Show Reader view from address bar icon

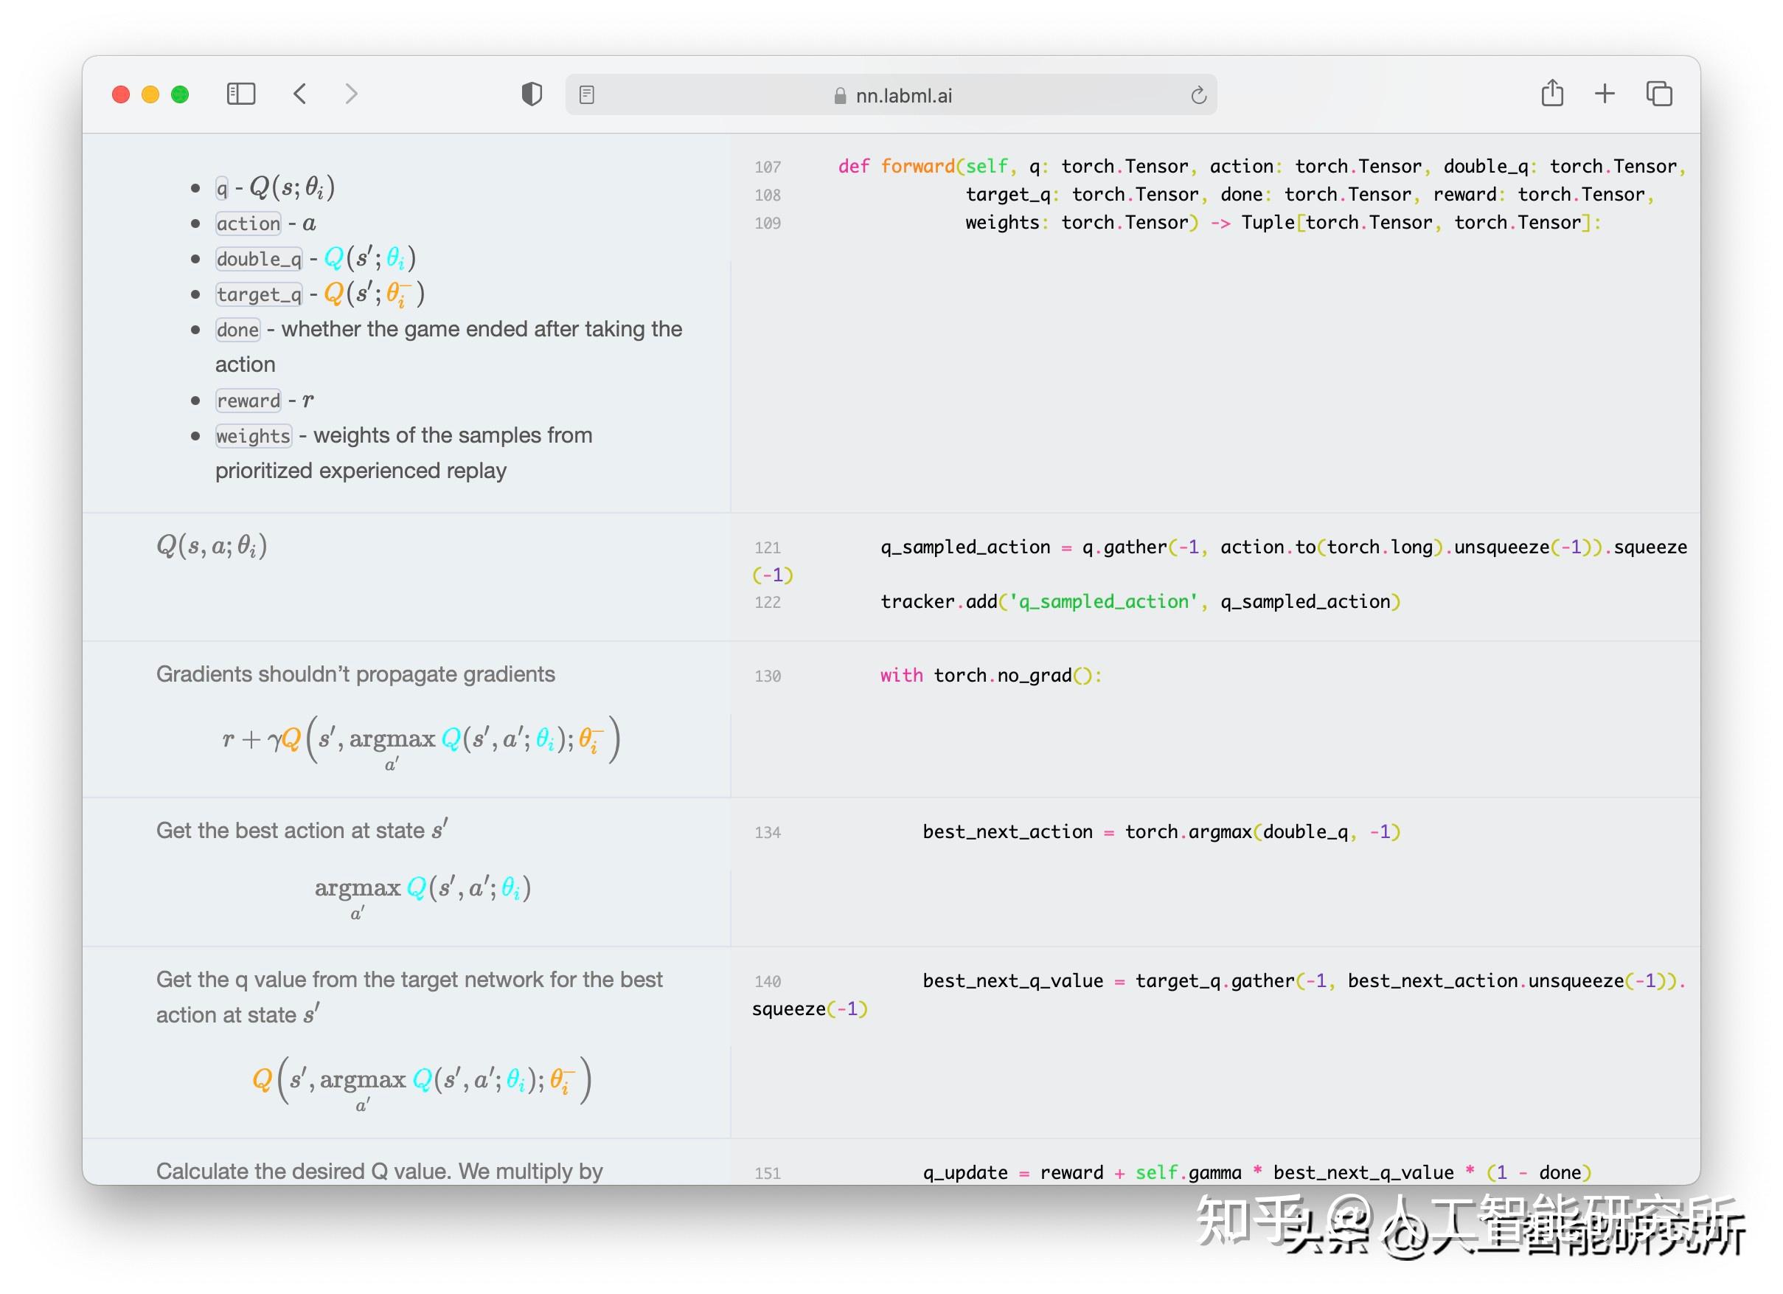point(586,95)
